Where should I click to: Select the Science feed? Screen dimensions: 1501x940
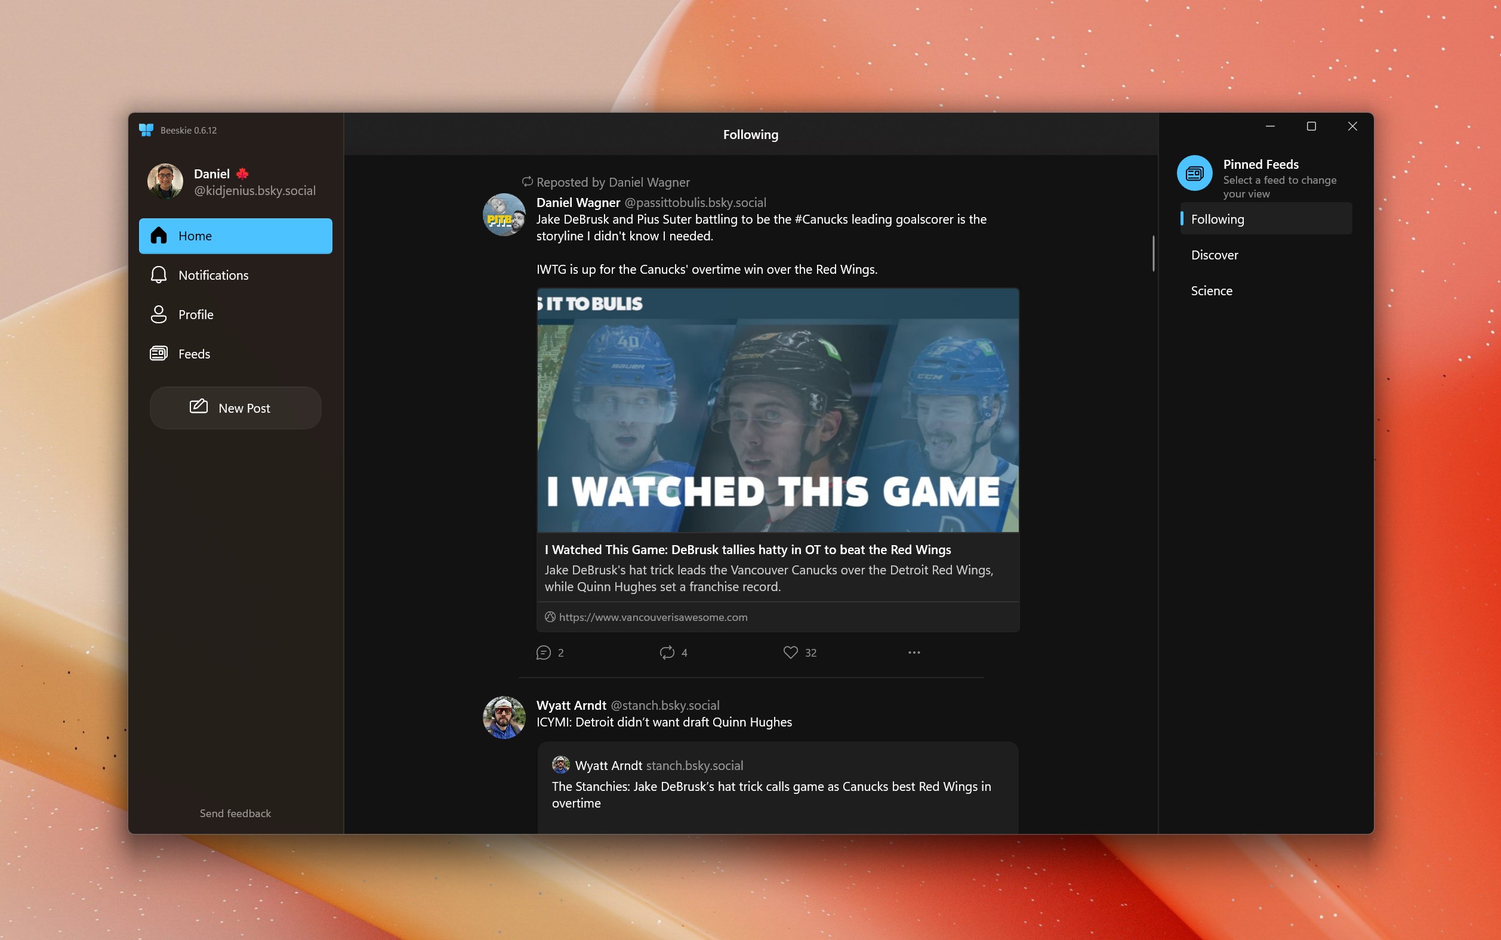(x=1210, y=290)
